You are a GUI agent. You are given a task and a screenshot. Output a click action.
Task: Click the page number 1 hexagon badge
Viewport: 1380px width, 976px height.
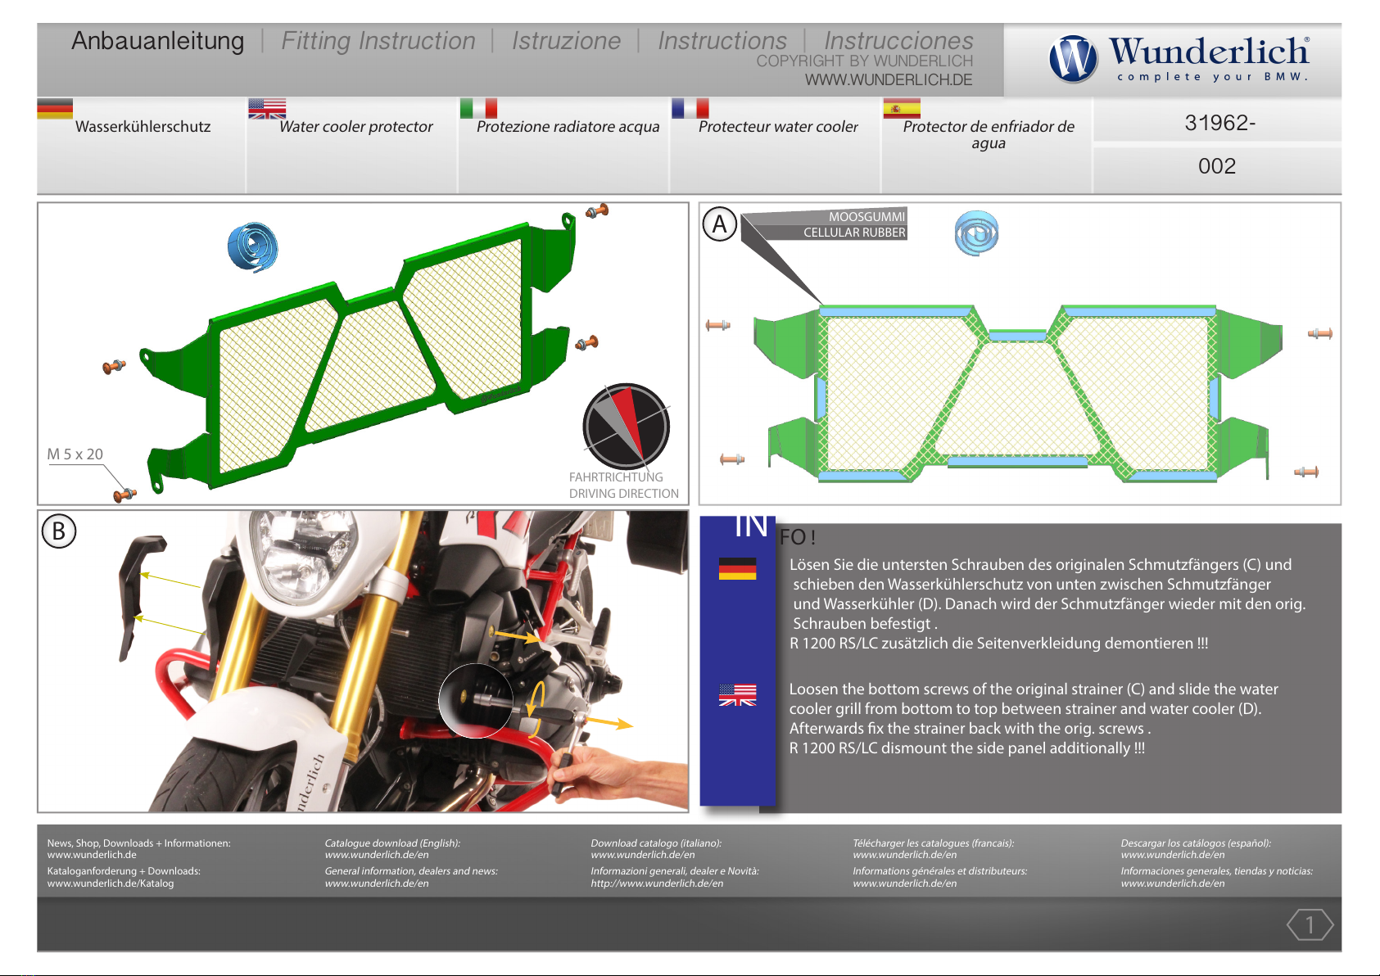[1310, 924]
